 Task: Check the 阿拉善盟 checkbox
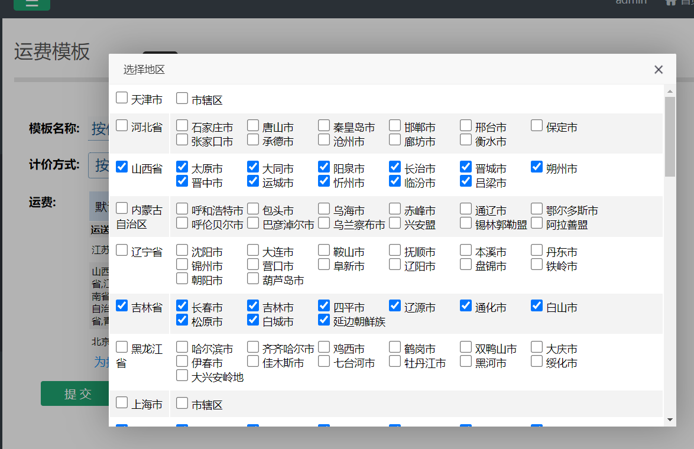click(536, 223)
